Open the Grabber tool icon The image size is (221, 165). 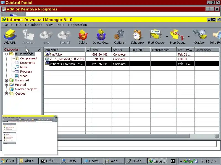click(x=199, y=37)
